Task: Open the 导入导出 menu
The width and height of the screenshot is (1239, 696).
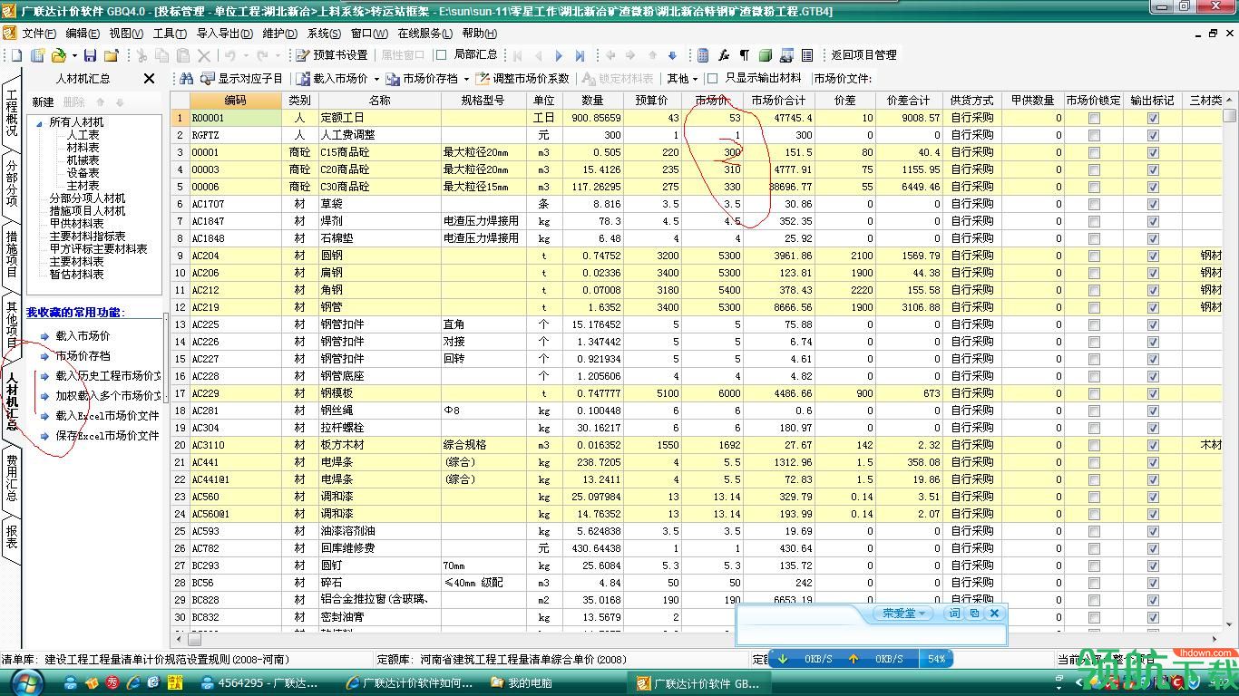Action: pos(225,33)
